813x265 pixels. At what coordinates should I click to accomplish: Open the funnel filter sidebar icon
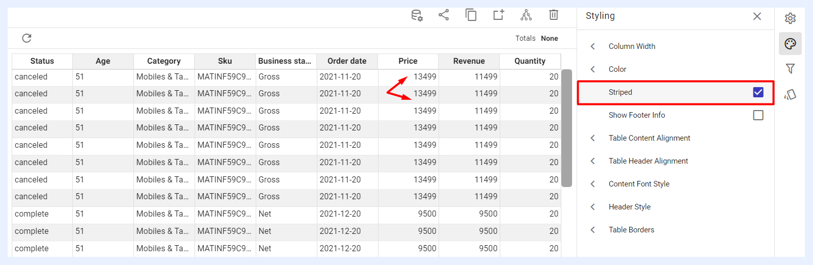(790, 68)
